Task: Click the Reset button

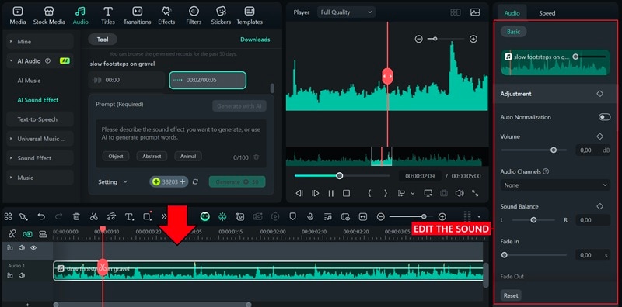Action: click(511, 295)
